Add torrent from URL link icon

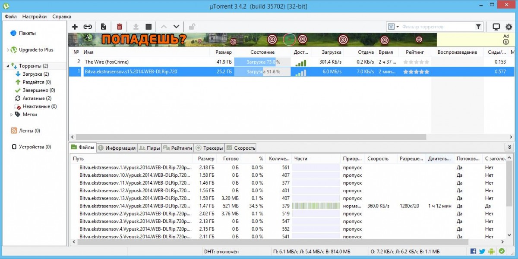click(x=88, y=27)
